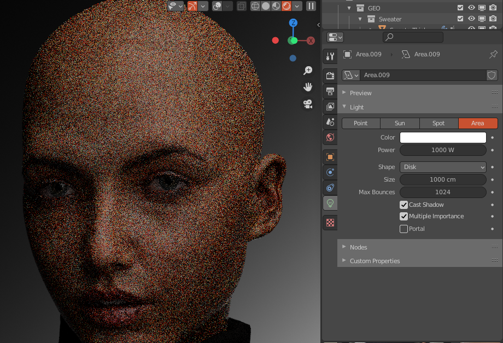Screen dimensions: 503x343
Task: Open the Output properties tab
Action: 330,91
